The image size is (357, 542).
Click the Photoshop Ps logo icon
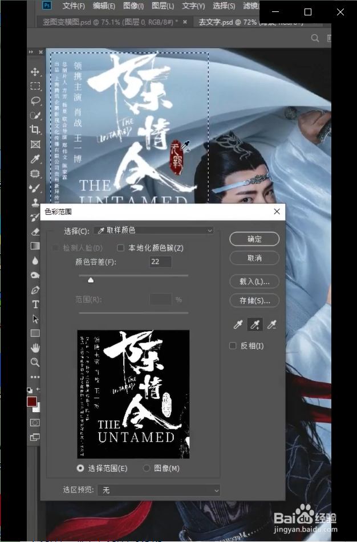click(x=47, y=5)
